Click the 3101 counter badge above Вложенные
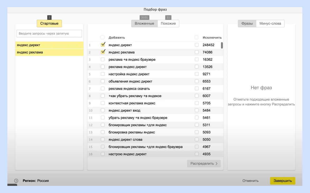The width and height of the screenshot is (310, 193). pos(144,17)
